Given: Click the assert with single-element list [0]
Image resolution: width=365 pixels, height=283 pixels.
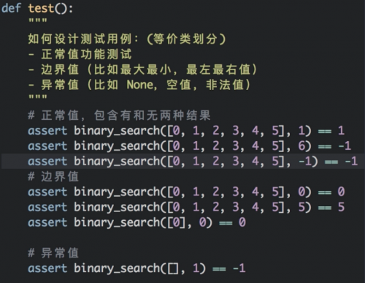Looking at the screenshot, I should tap(137, 222).
